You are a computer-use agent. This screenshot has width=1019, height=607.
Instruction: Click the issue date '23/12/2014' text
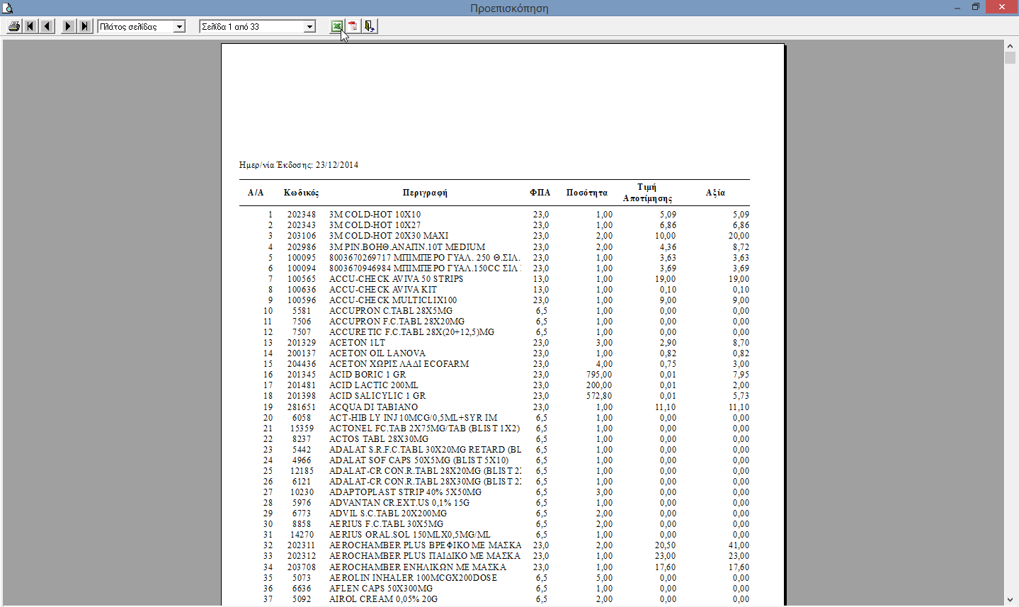pos(337,165)
